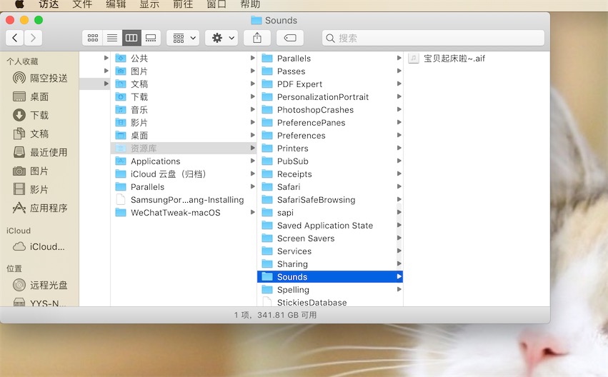Select the 影片 folder in the column

point(184,122)
